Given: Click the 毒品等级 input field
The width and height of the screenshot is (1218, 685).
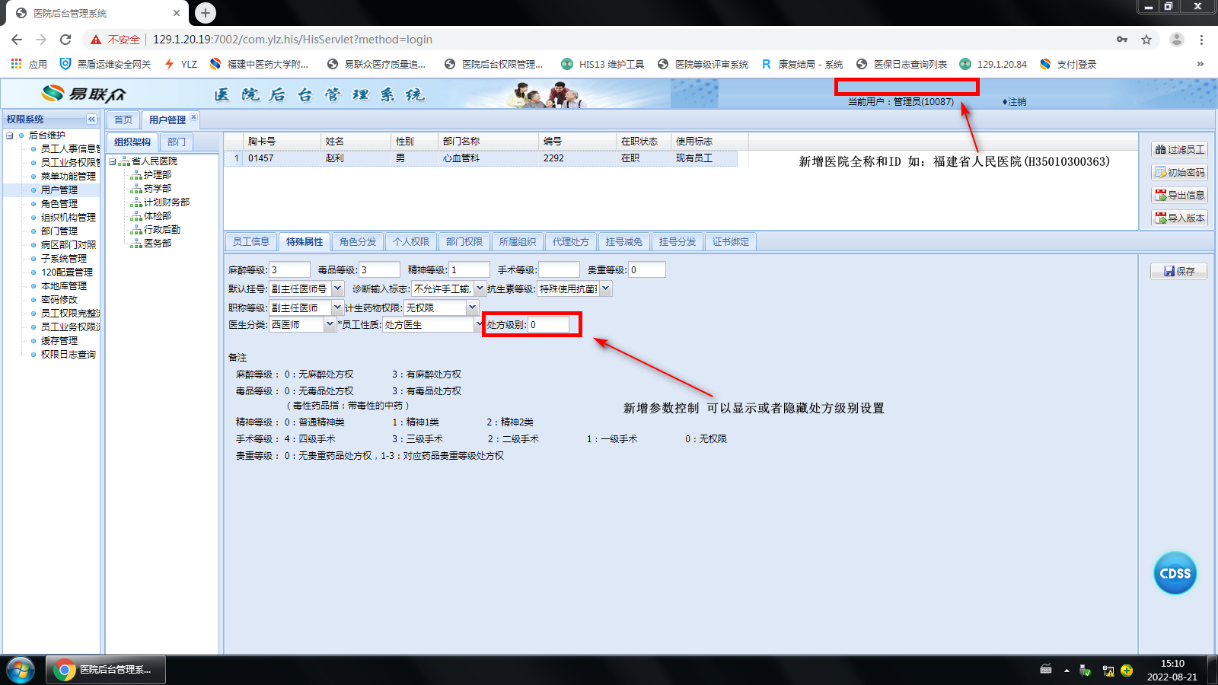Looking at the screenshot, I should point(379,269).
